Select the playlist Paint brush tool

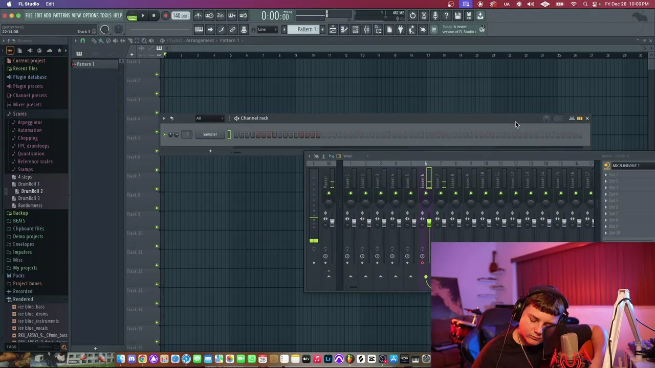coord(101,40)
